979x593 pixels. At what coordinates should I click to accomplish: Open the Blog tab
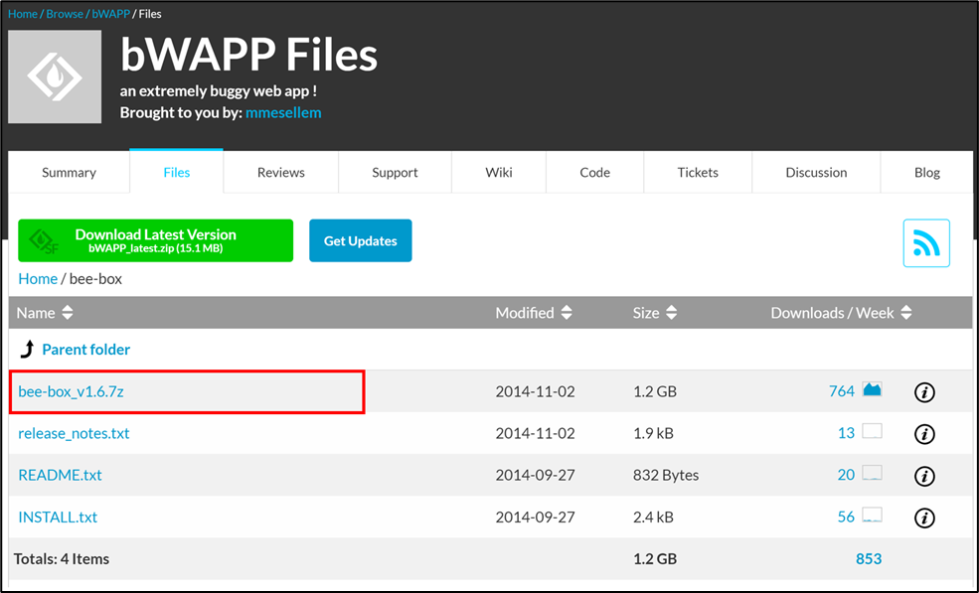tap(926, 172)
